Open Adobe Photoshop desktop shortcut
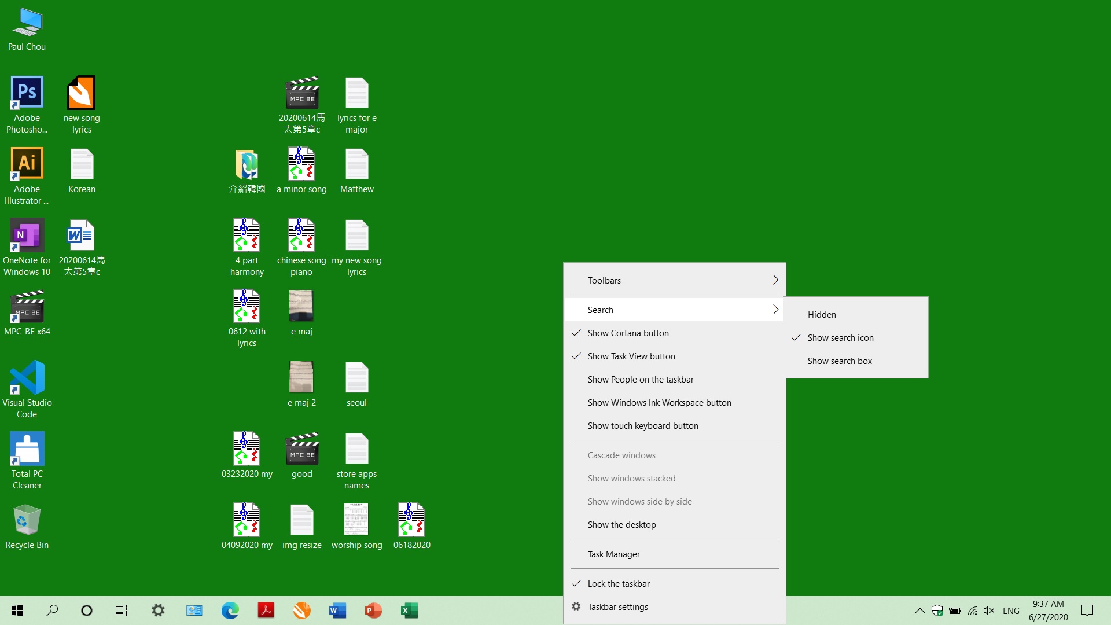1111x625 pixels. coord(27,93)
